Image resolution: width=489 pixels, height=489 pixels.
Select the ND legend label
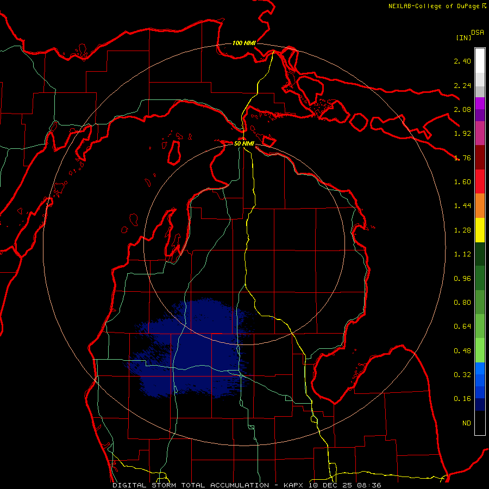(x=467, y=423)
